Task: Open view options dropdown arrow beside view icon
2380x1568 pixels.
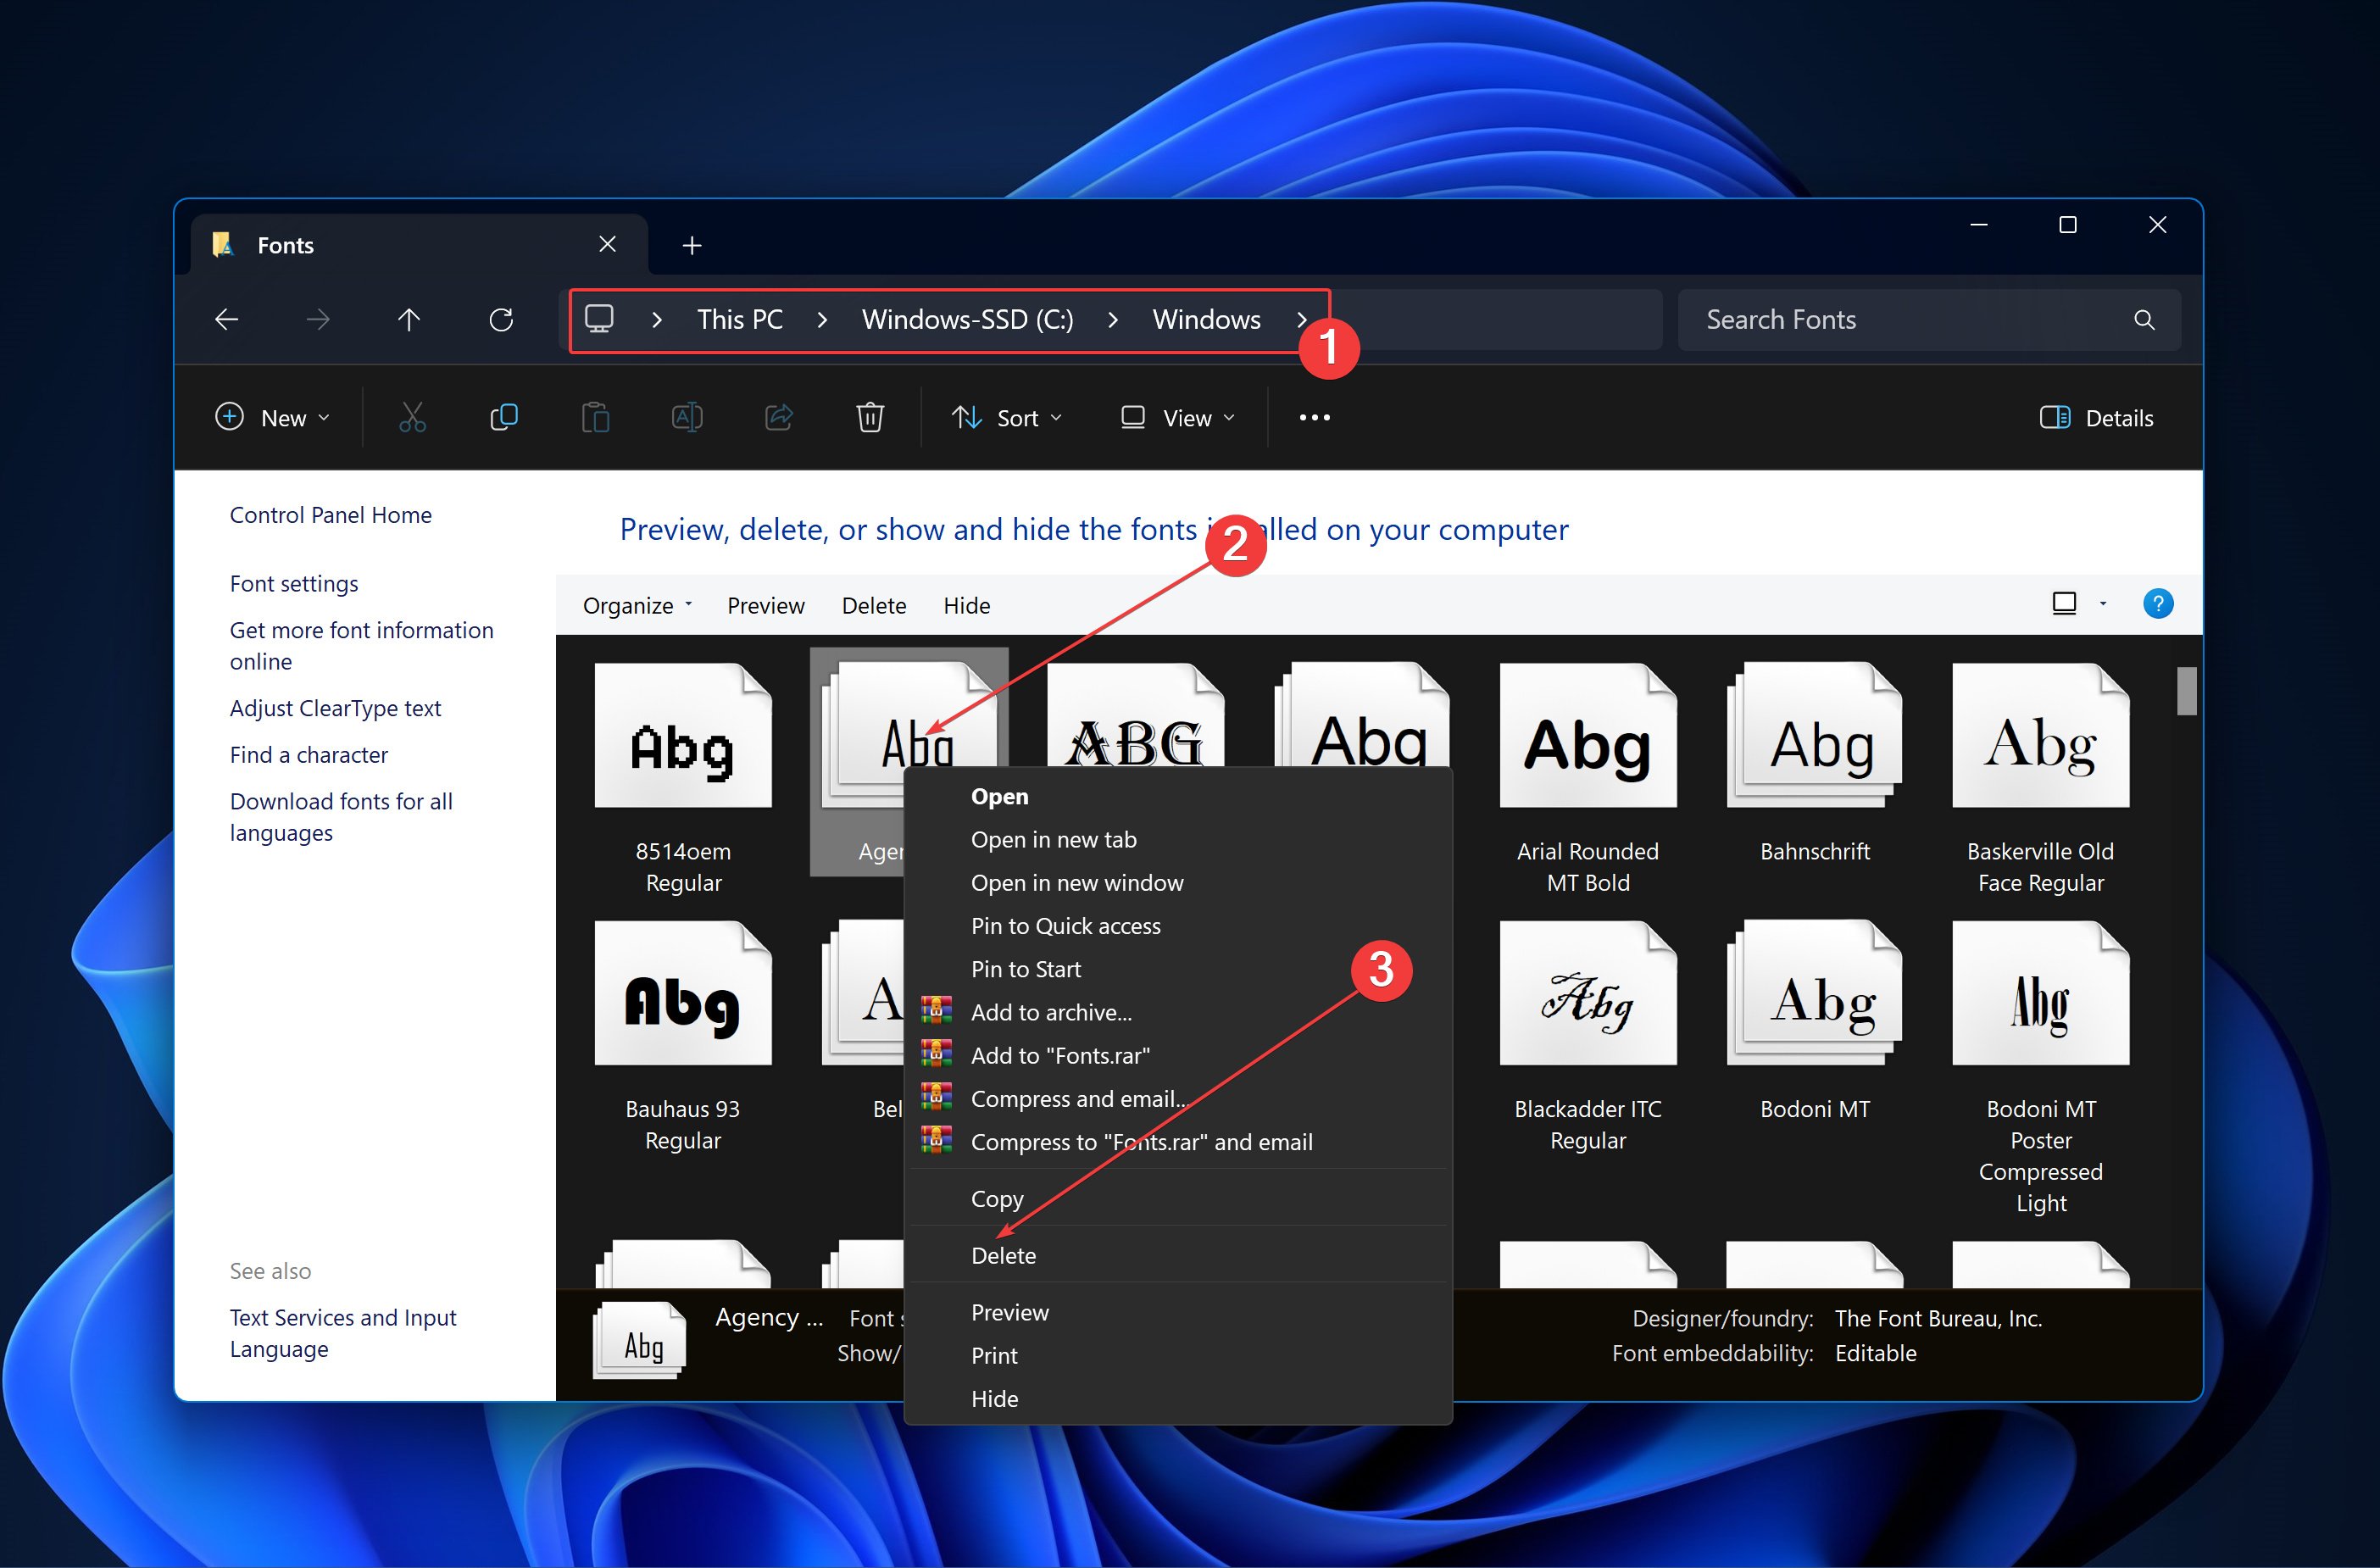Action: 2103,603
